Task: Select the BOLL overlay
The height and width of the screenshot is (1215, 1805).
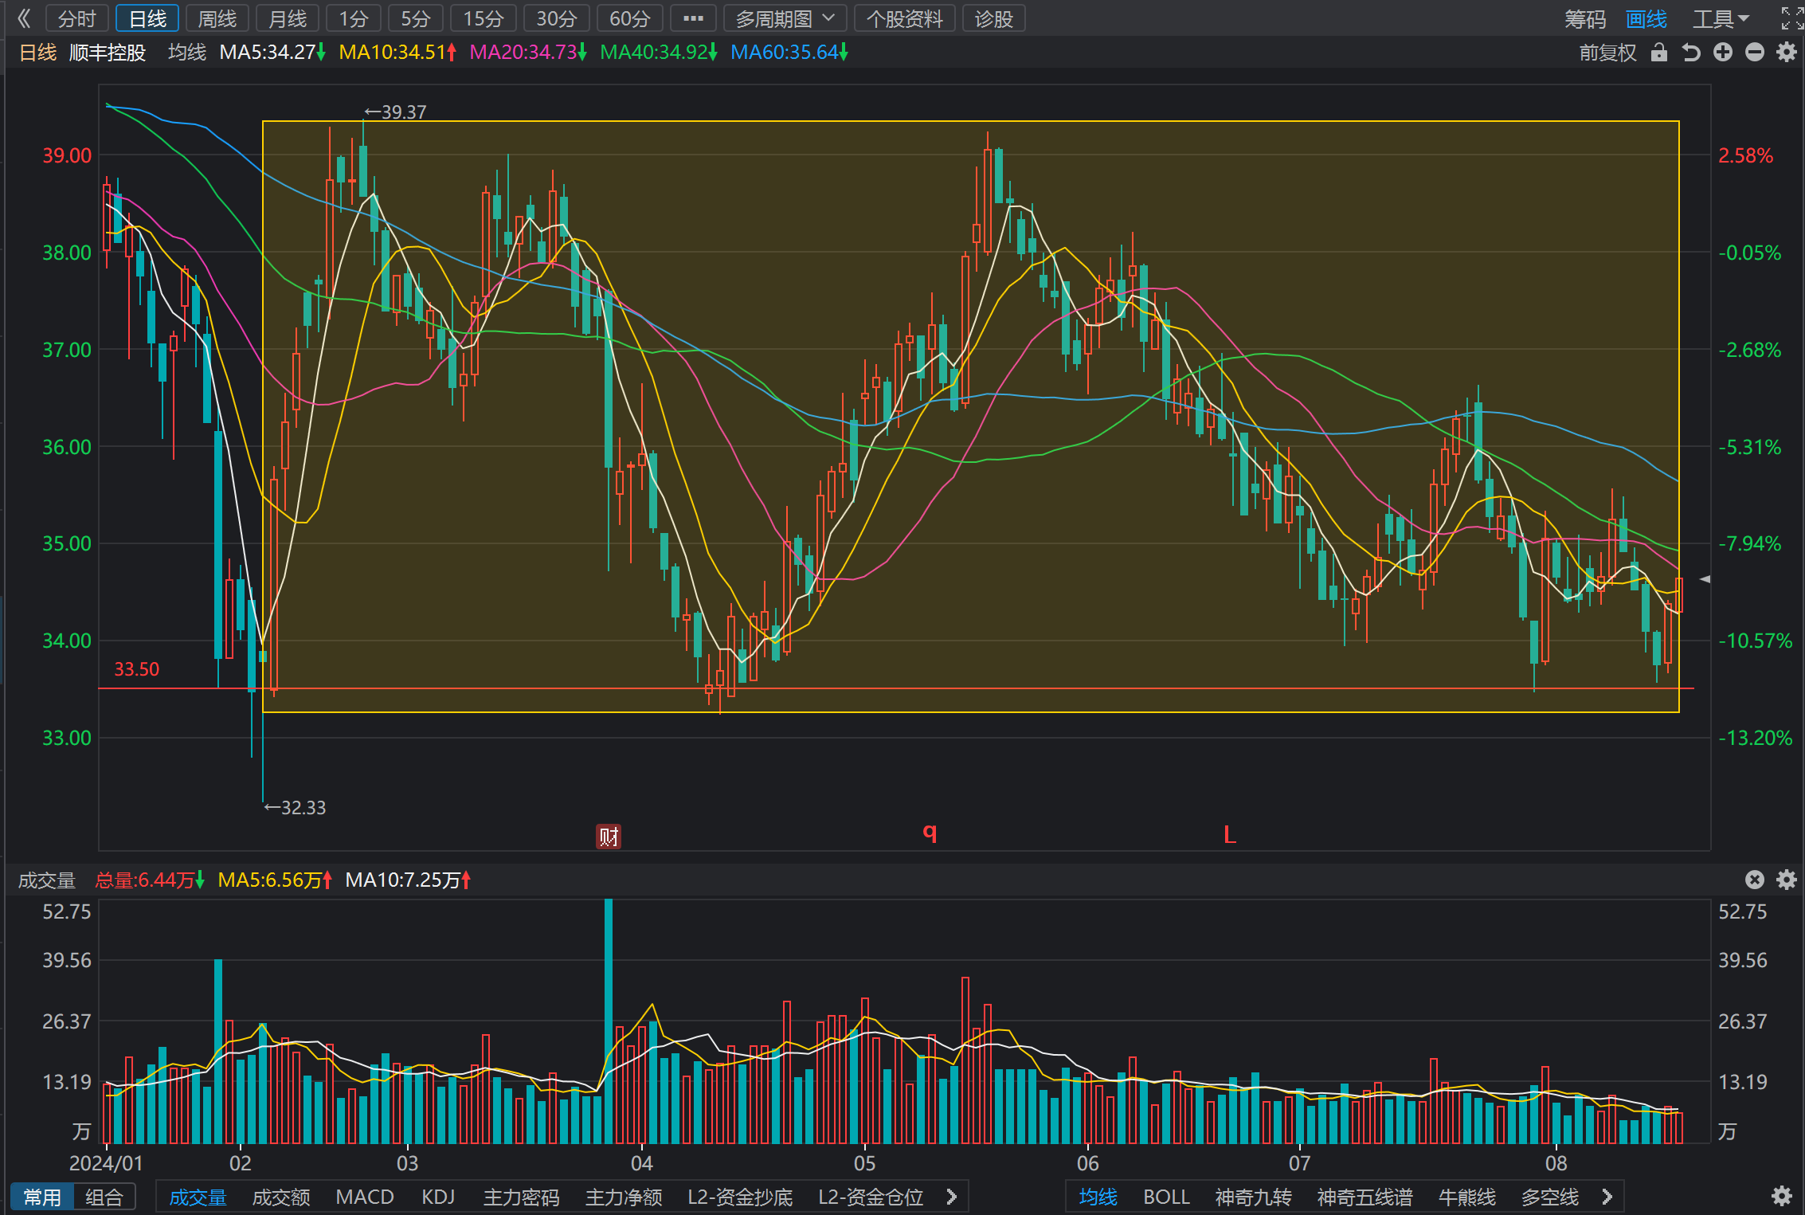Action: coord(1166,1197)
